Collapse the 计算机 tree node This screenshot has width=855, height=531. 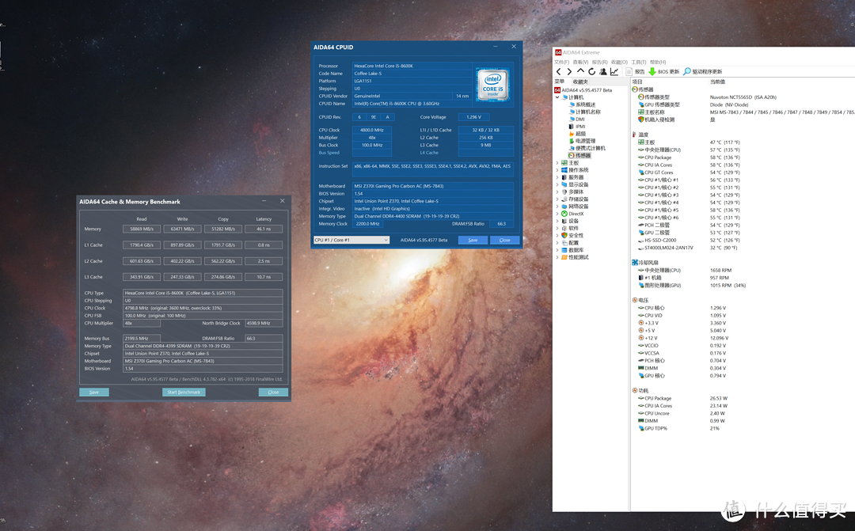point(557,97)
